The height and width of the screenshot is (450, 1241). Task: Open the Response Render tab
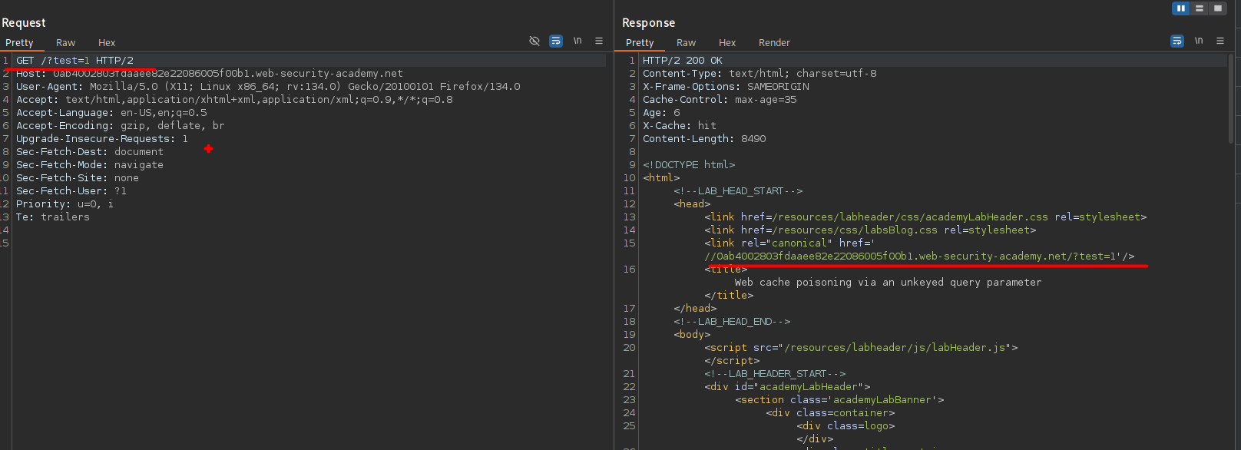point(774,43)
